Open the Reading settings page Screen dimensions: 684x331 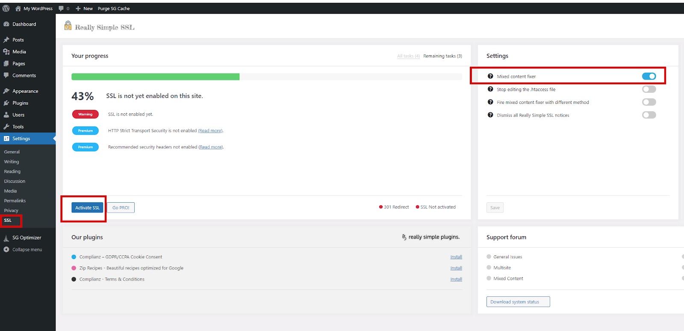click(12, 171)
